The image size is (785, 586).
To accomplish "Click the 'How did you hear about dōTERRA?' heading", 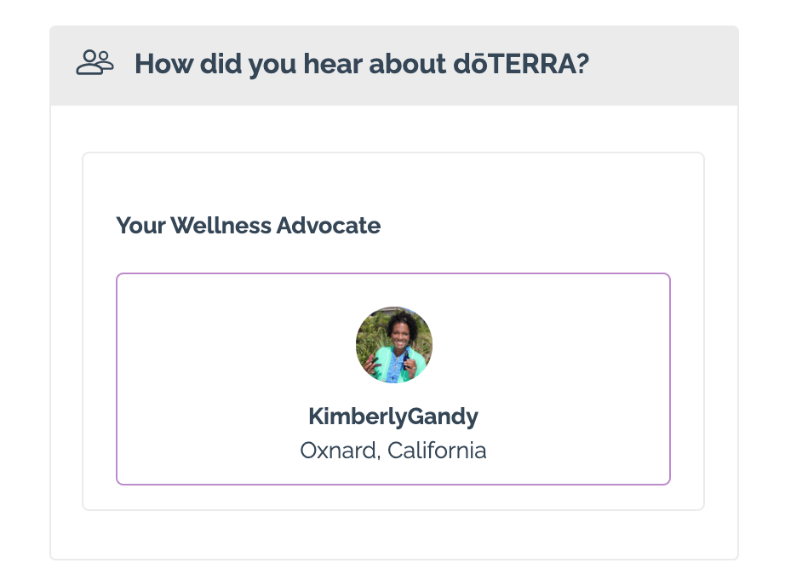I will (362, 64).
